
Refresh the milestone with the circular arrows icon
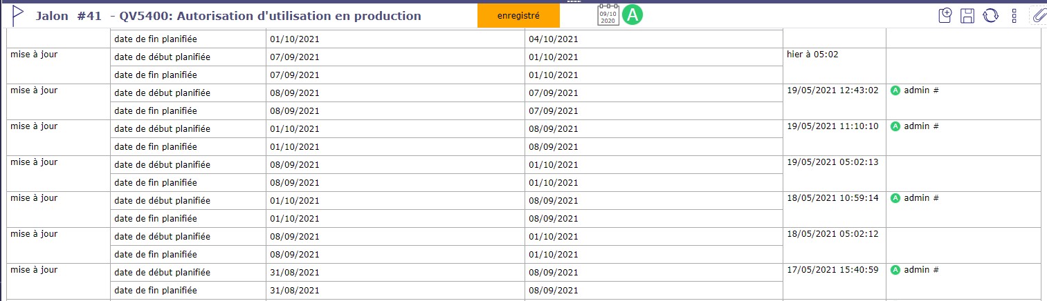990,15
